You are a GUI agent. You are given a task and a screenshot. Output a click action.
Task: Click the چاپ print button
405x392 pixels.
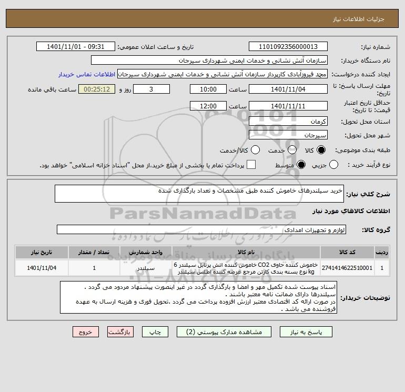pos(155,332)
